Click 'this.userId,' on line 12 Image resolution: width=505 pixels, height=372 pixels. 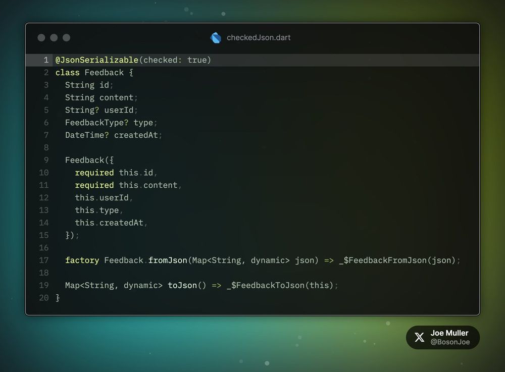point(104,197)
